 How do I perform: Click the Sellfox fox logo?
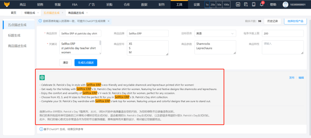tap(6, 4)
